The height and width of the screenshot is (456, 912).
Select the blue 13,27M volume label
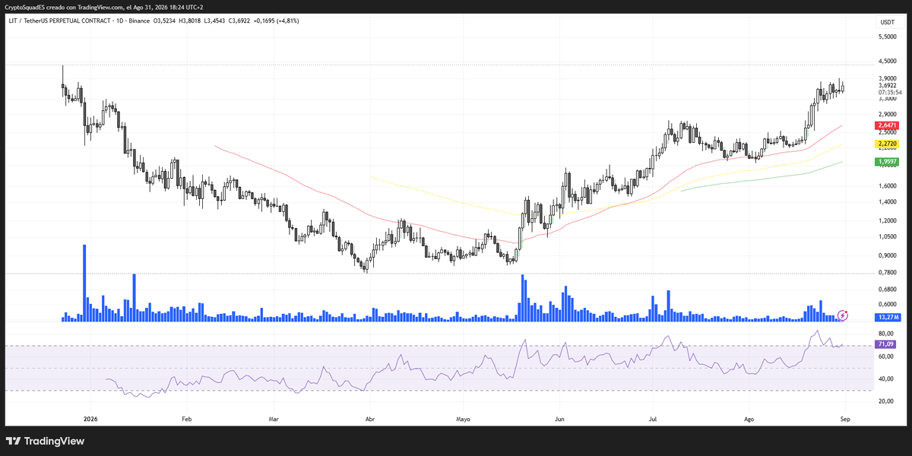pos(888,317)
